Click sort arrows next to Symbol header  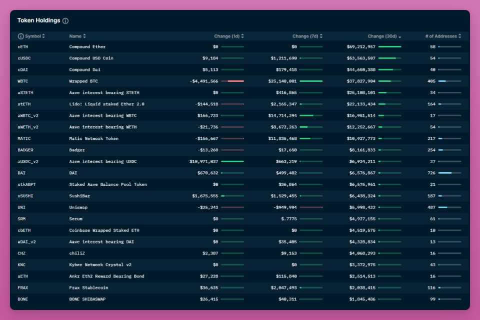tap(43, 36)
